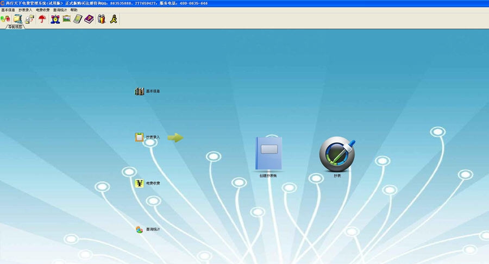Open 基本信息 bookshelf item in navigation view
The image size is (489, 264).
coord(147,91)
